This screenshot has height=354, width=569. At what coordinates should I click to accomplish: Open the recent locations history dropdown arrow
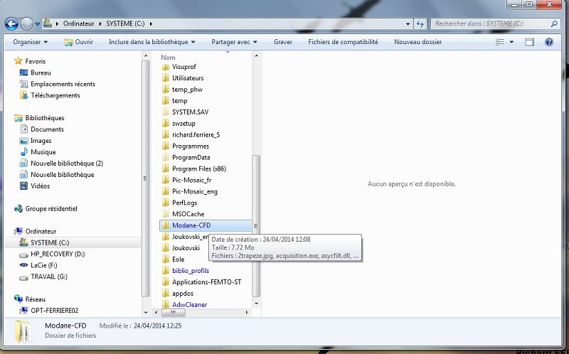pyautogui.click(x=38, y=24)
